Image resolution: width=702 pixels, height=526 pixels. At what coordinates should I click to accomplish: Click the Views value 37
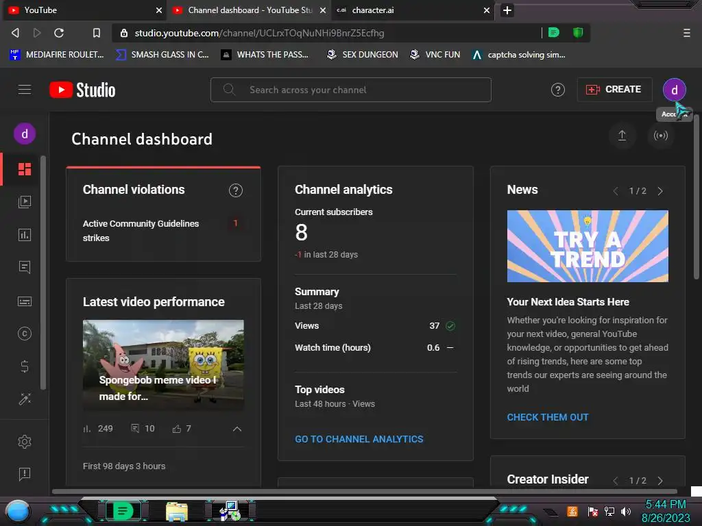click(434, 325)
